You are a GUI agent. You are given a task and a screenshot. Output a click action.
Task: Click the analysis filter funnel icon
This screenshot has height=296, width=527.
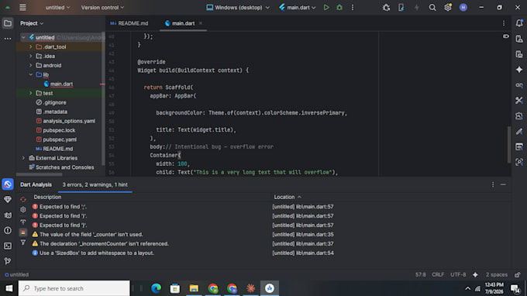tap(22, 243)
